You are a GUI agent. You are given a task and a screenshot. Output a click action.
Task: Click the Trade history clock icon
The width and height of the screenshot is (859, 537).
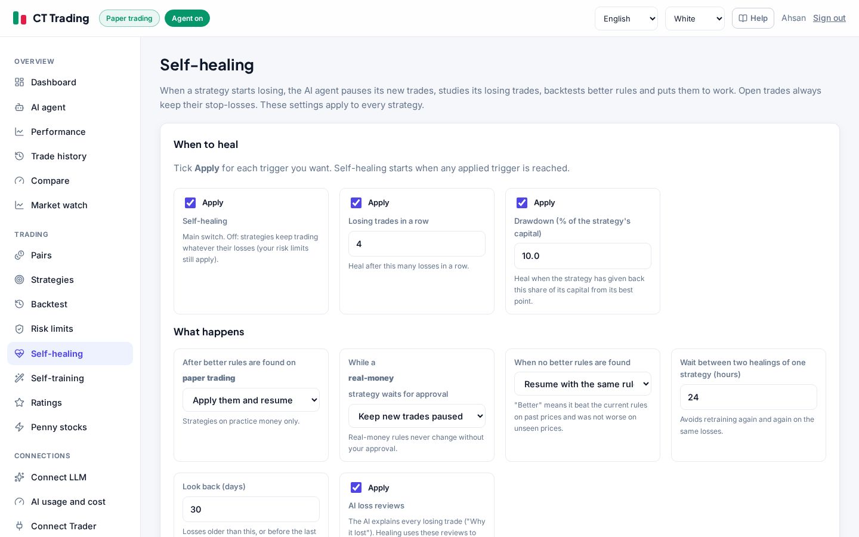[x=19, y=156]
